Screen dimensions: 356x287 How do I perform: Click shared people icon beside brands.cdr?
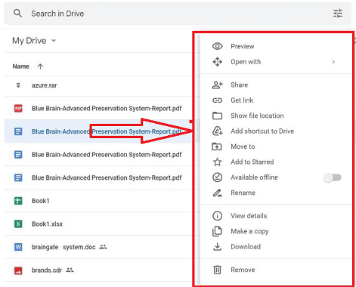click(x=70, y=270)
